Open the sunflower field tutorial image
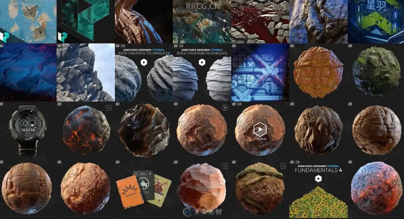 click(x=318, y=201)
